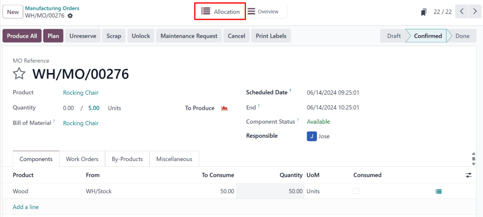This screenshot has height=217, width=483.
Task: Go to the next record arrow
Action: (475, 11)
